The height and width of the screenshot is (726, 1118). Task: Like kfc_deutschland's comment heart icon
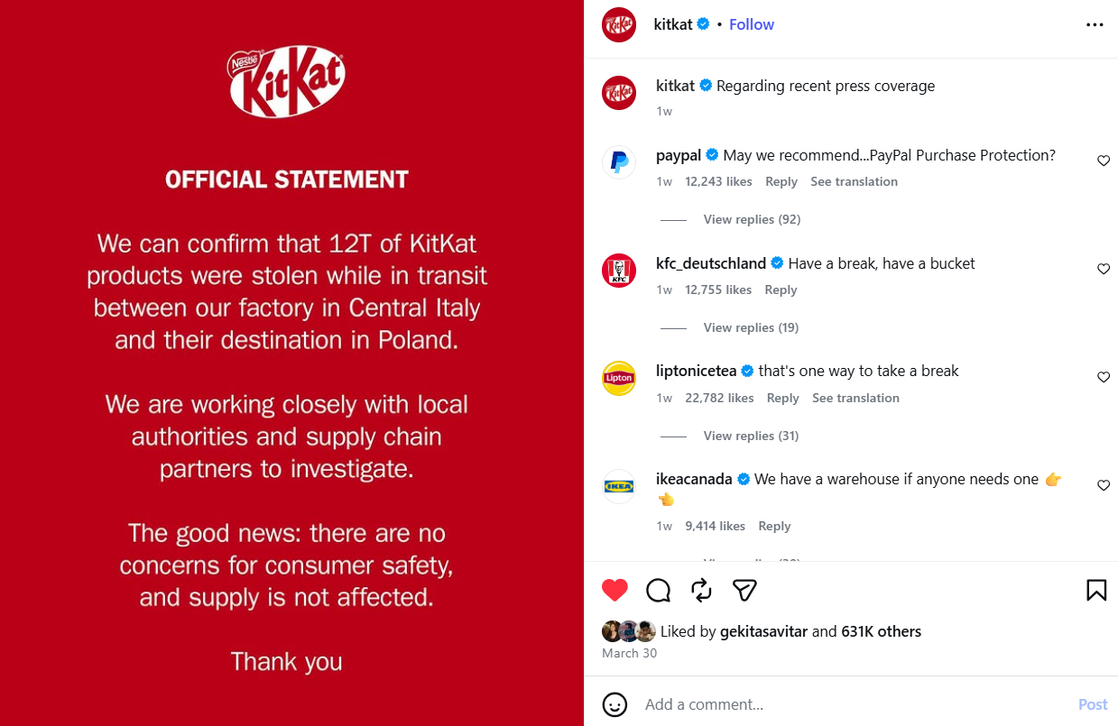1104,268
